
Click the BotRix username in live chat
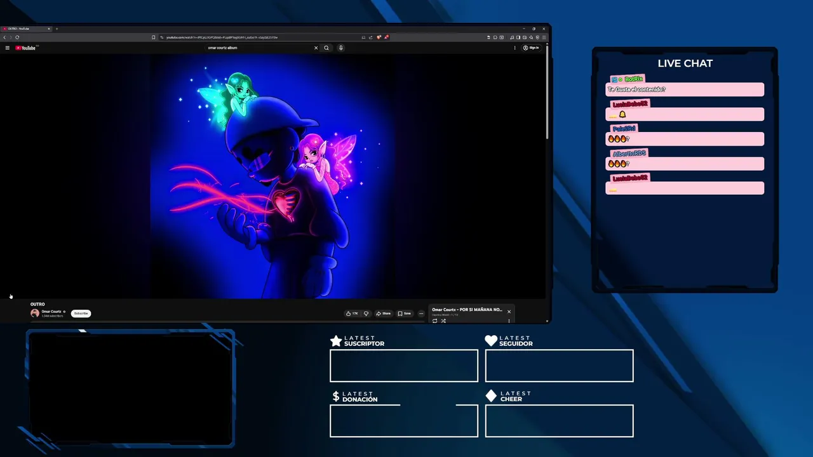click(x=634, y=79)
